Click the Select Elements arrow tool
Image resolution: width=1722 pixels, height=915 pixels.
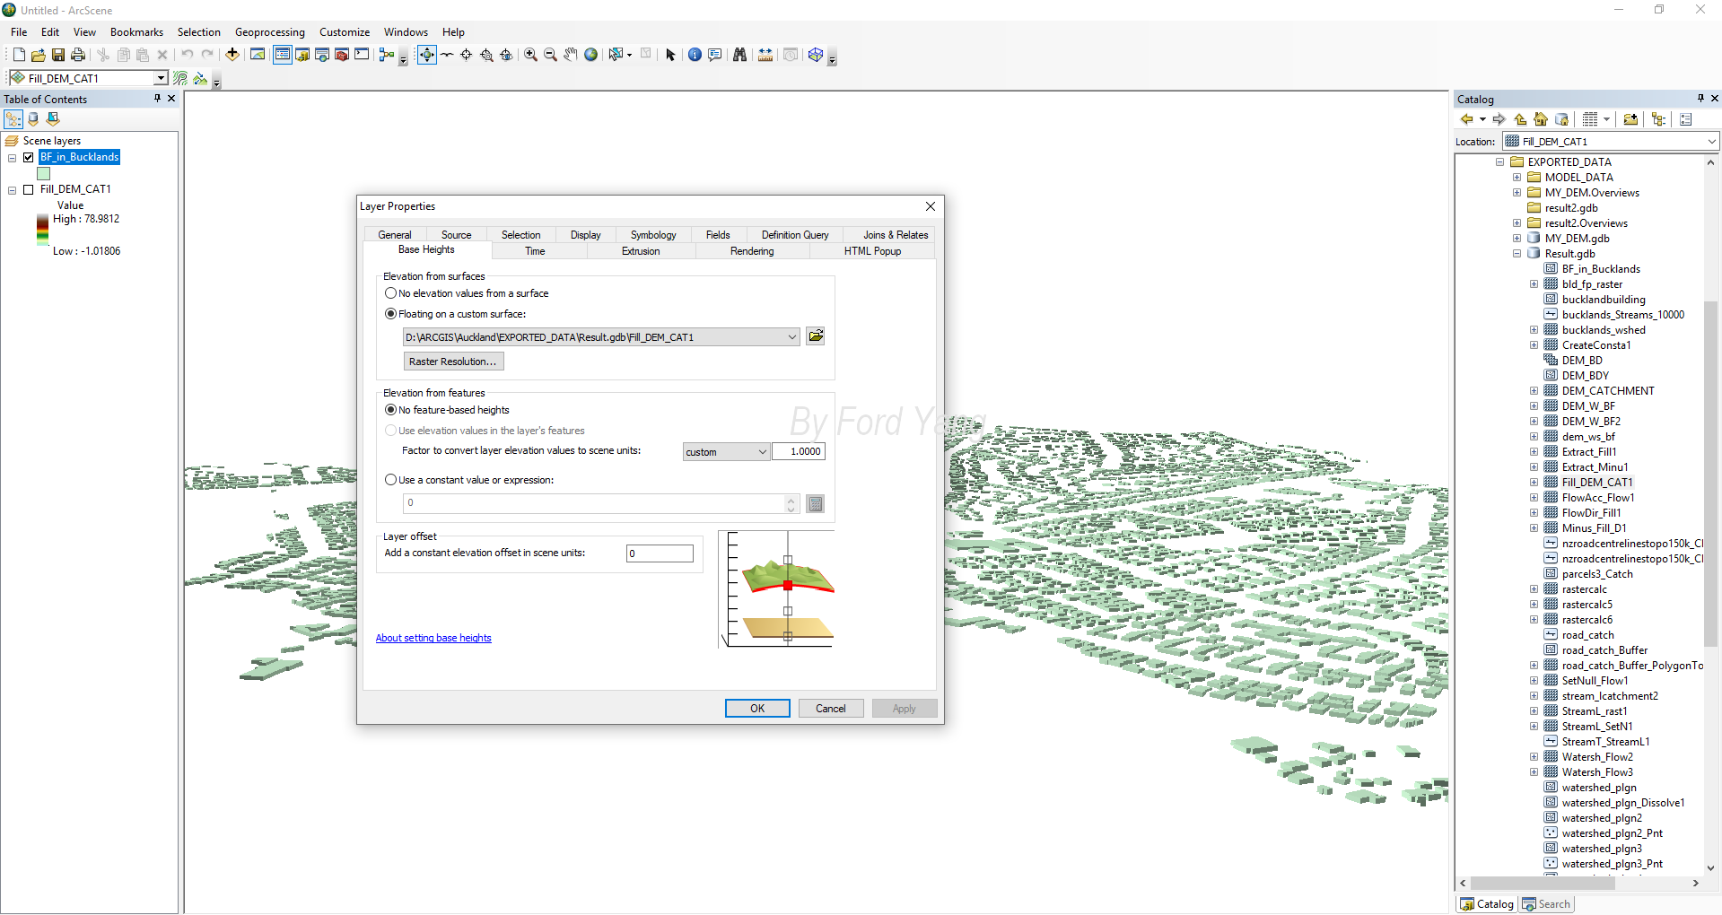670,55
